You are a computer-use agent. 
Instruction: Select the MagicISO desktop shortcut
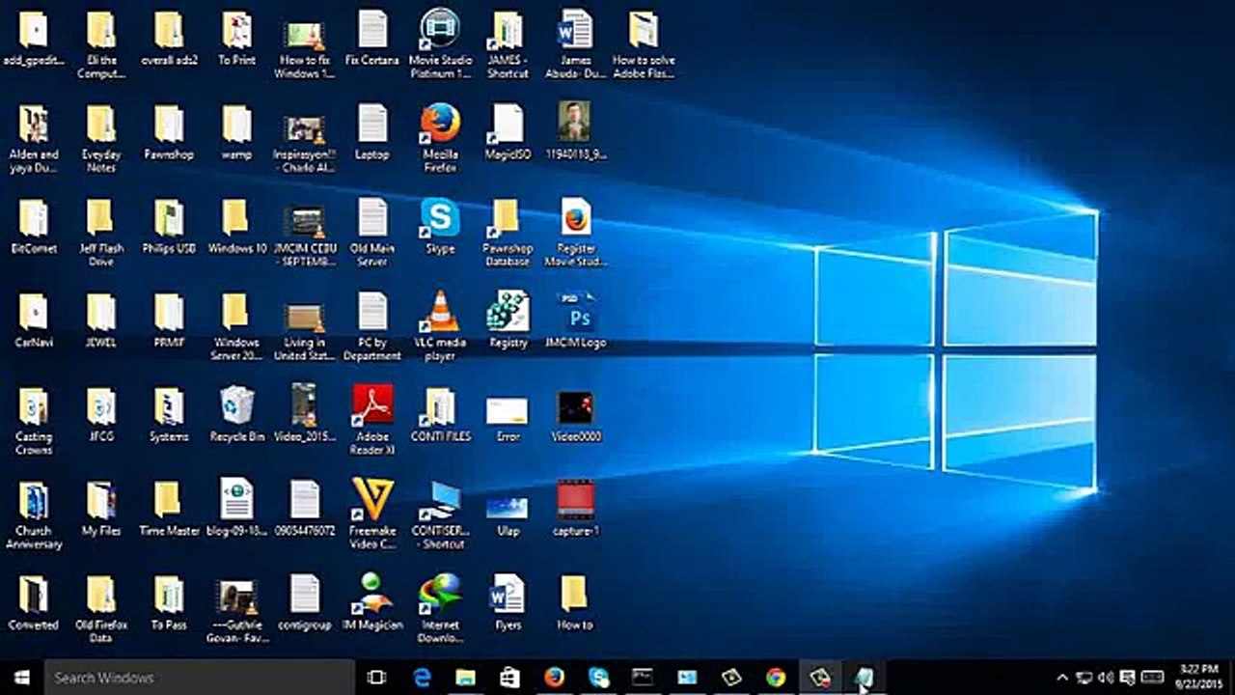[508, 134]
